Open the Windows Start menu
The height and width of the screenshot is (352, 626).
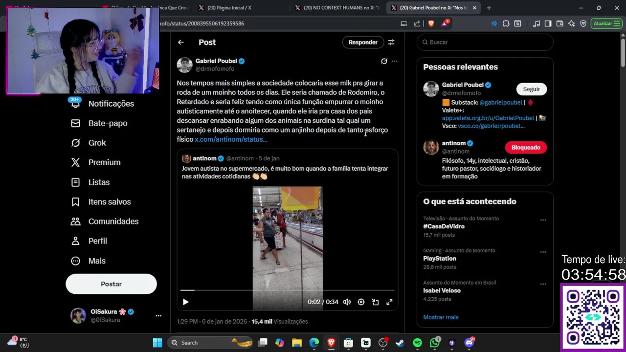click(x=157, y=343)
